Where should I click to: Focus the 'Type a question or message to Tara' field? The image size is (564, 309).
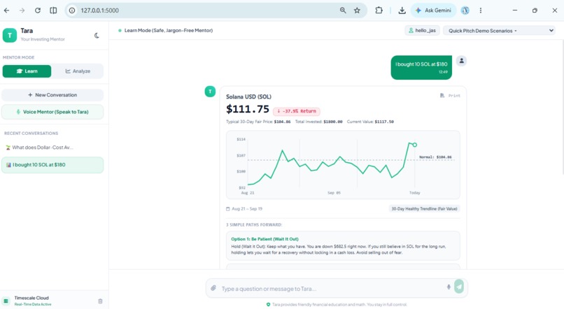click(x=331, y=289)
